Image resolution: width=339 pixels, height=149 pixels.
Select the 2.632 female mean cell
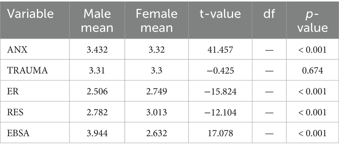[157, 133]
